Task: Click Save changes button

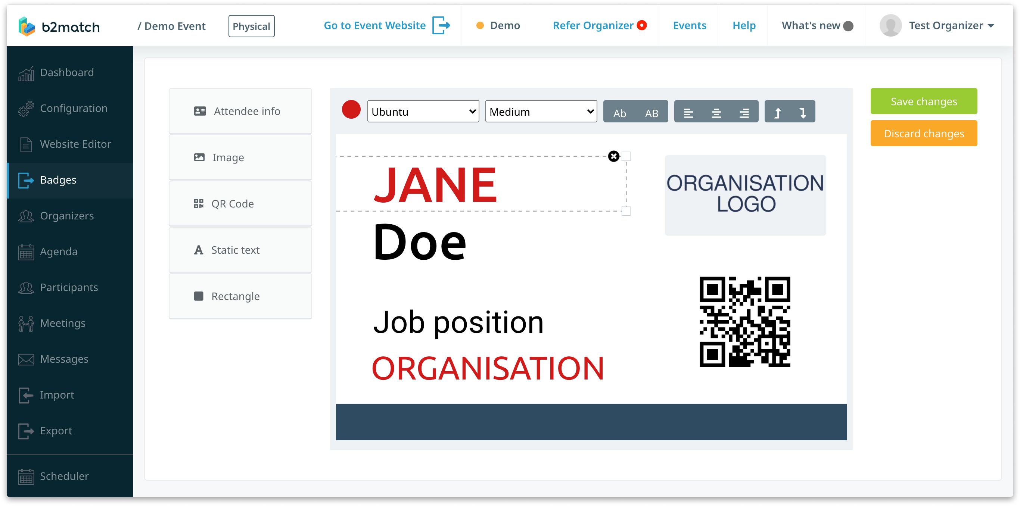Action: point(924,101)
